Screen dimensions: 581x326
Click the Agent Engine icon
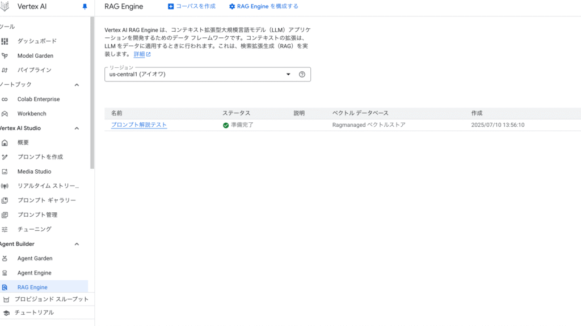5,273
